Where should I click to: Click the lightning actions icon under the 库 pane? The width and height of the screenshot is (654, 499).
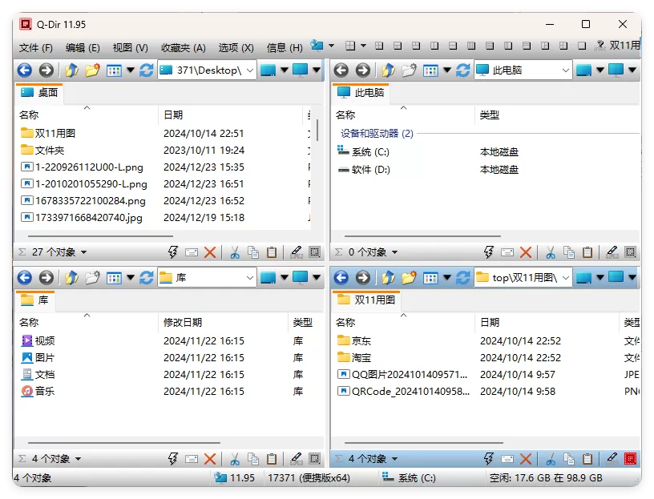(x=172, y=458)
